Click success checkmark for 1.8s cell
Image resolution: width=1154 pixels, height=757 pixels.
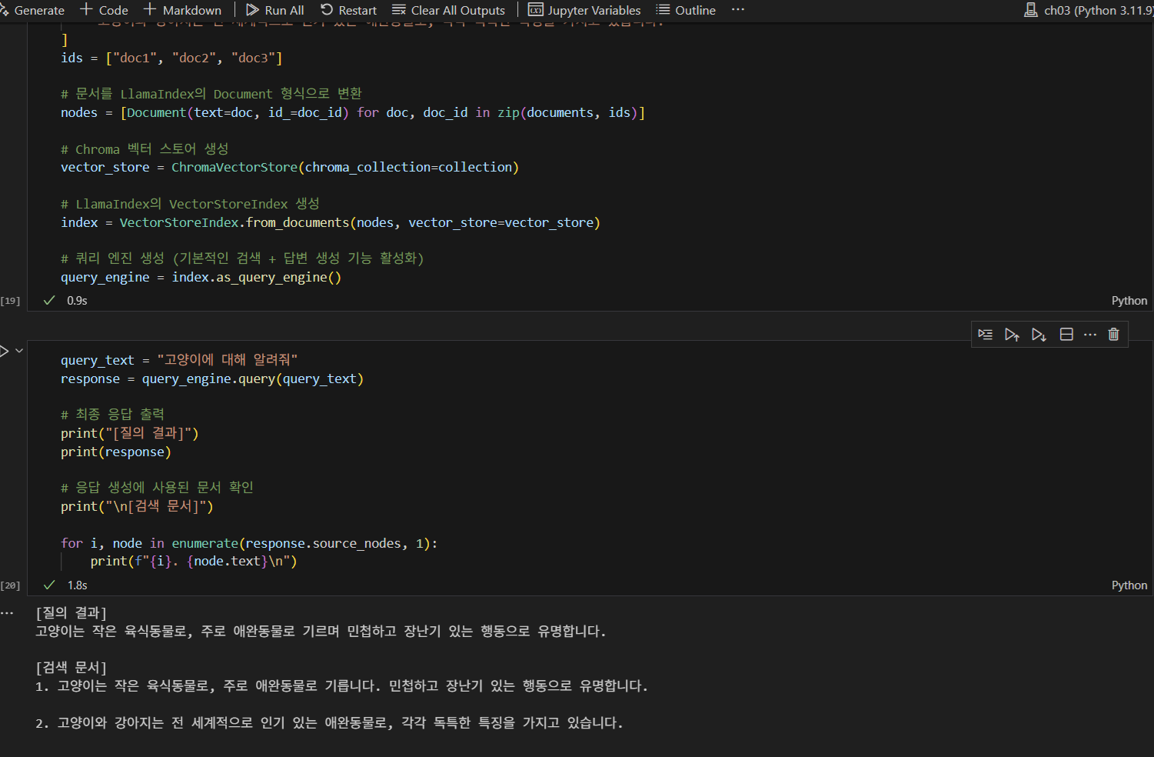coord(49,585)
